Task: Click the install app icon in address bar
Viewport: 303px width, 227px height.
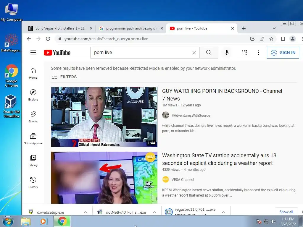Action: [252, 39]
